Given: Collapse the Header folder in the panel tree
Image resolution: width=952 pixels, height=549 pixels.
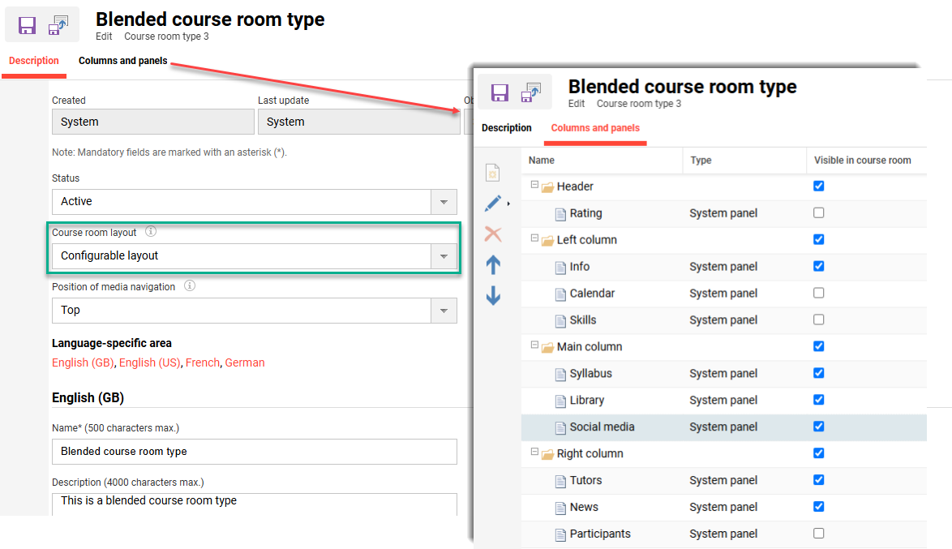Looking at the screenshot, I should pos(534,186).
